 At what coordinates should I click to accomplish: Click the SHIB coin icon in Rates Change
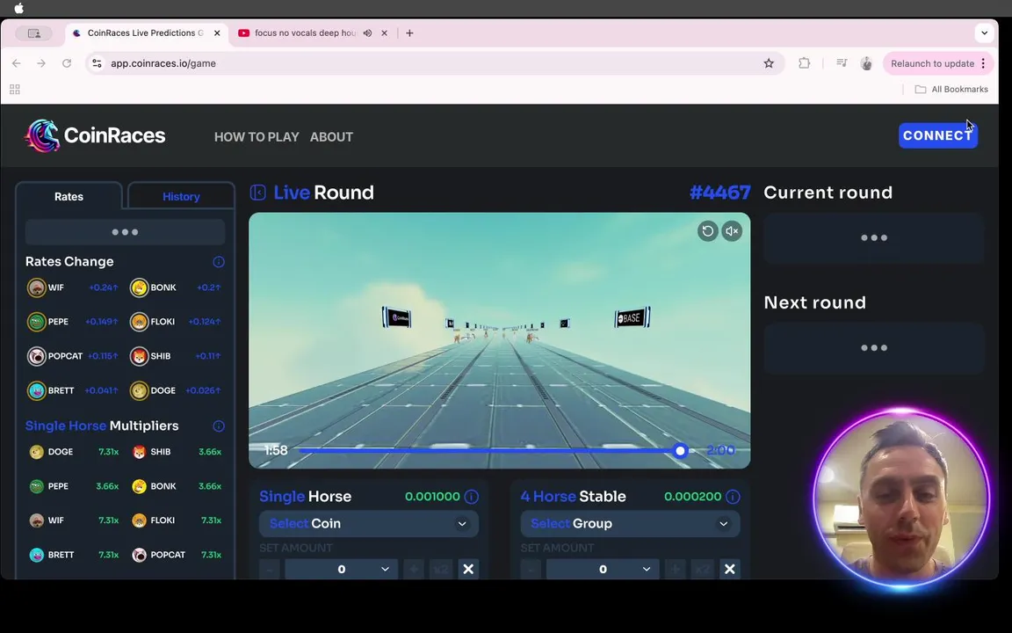coord(140,356)
